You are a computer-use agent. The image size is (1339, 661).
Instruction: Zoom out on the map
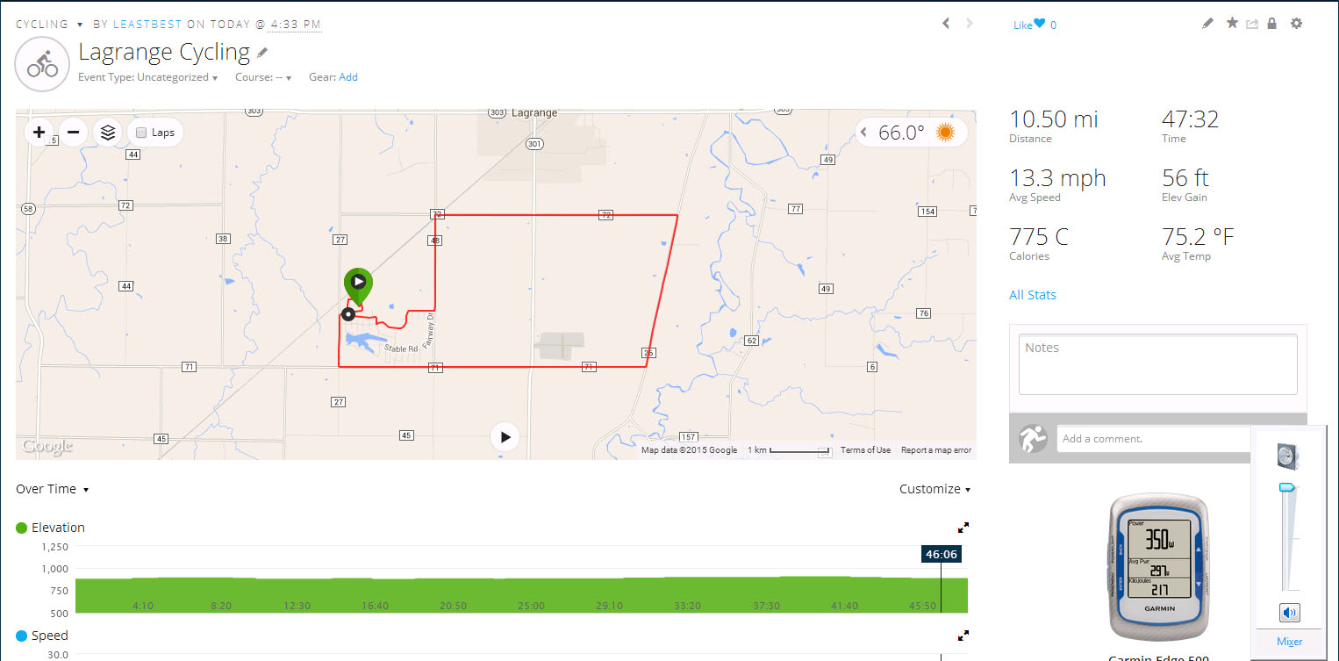73,133
